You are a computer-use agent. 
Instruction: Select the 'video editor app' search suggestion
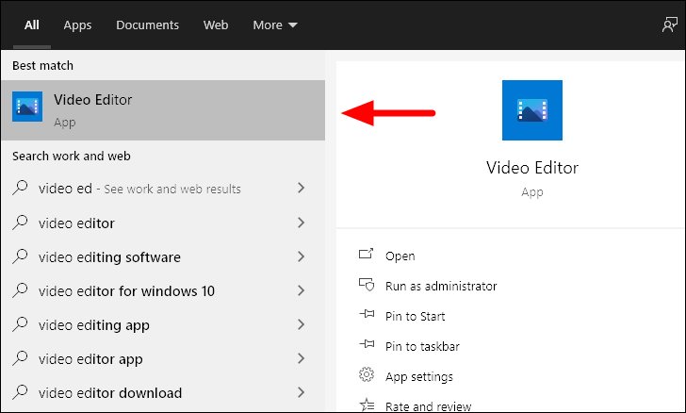click(163, 359)
